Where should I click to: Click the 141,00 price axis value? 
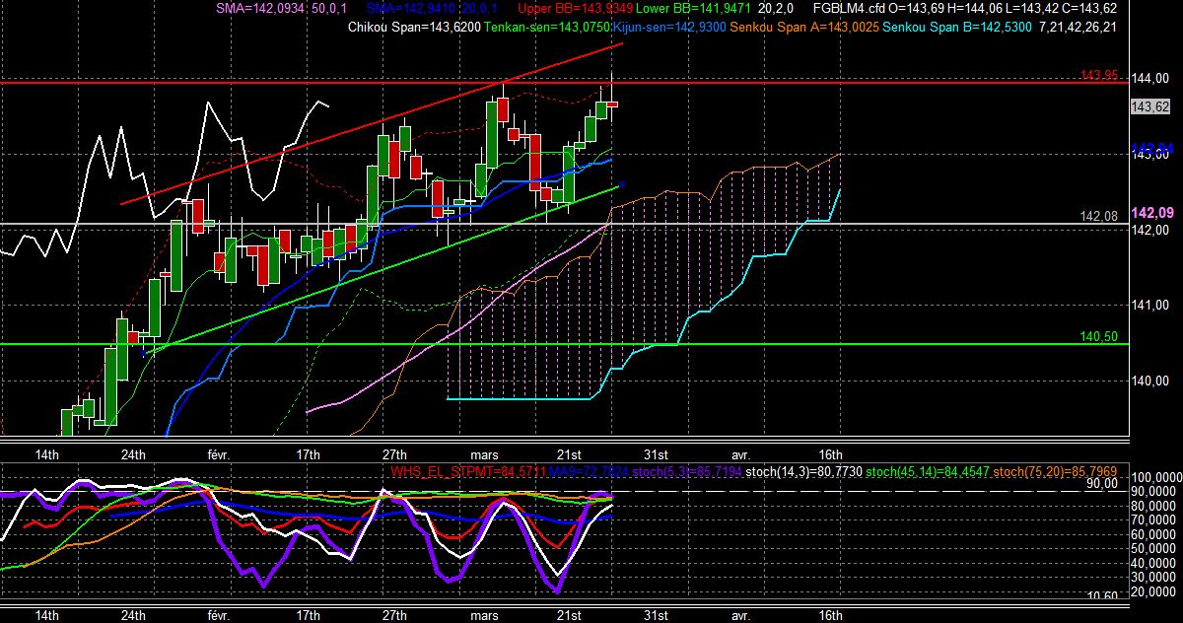coord(1149,306)
